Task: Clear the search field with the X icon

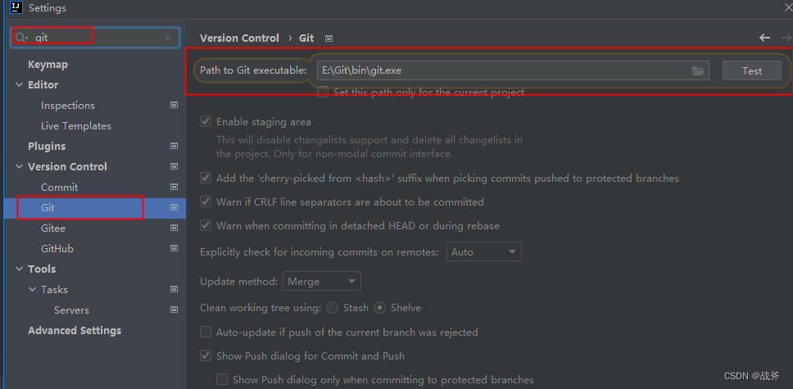Action: point(168,38)
